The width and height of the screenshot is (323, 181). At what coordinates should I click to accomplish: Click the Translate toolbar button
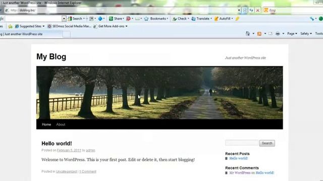click(200, 19)
